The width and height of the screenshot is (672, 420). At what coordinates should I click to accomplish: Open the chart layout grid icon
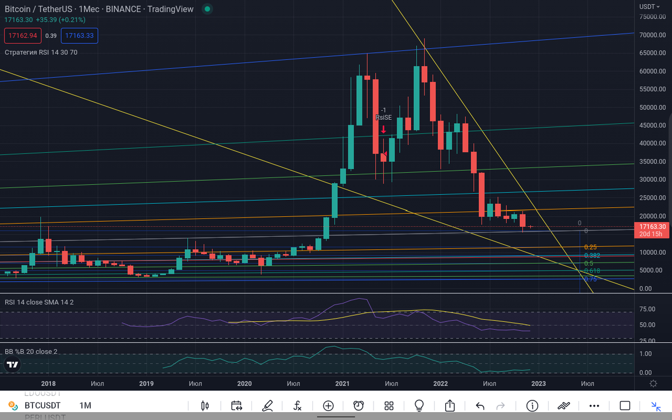[389, 405]
